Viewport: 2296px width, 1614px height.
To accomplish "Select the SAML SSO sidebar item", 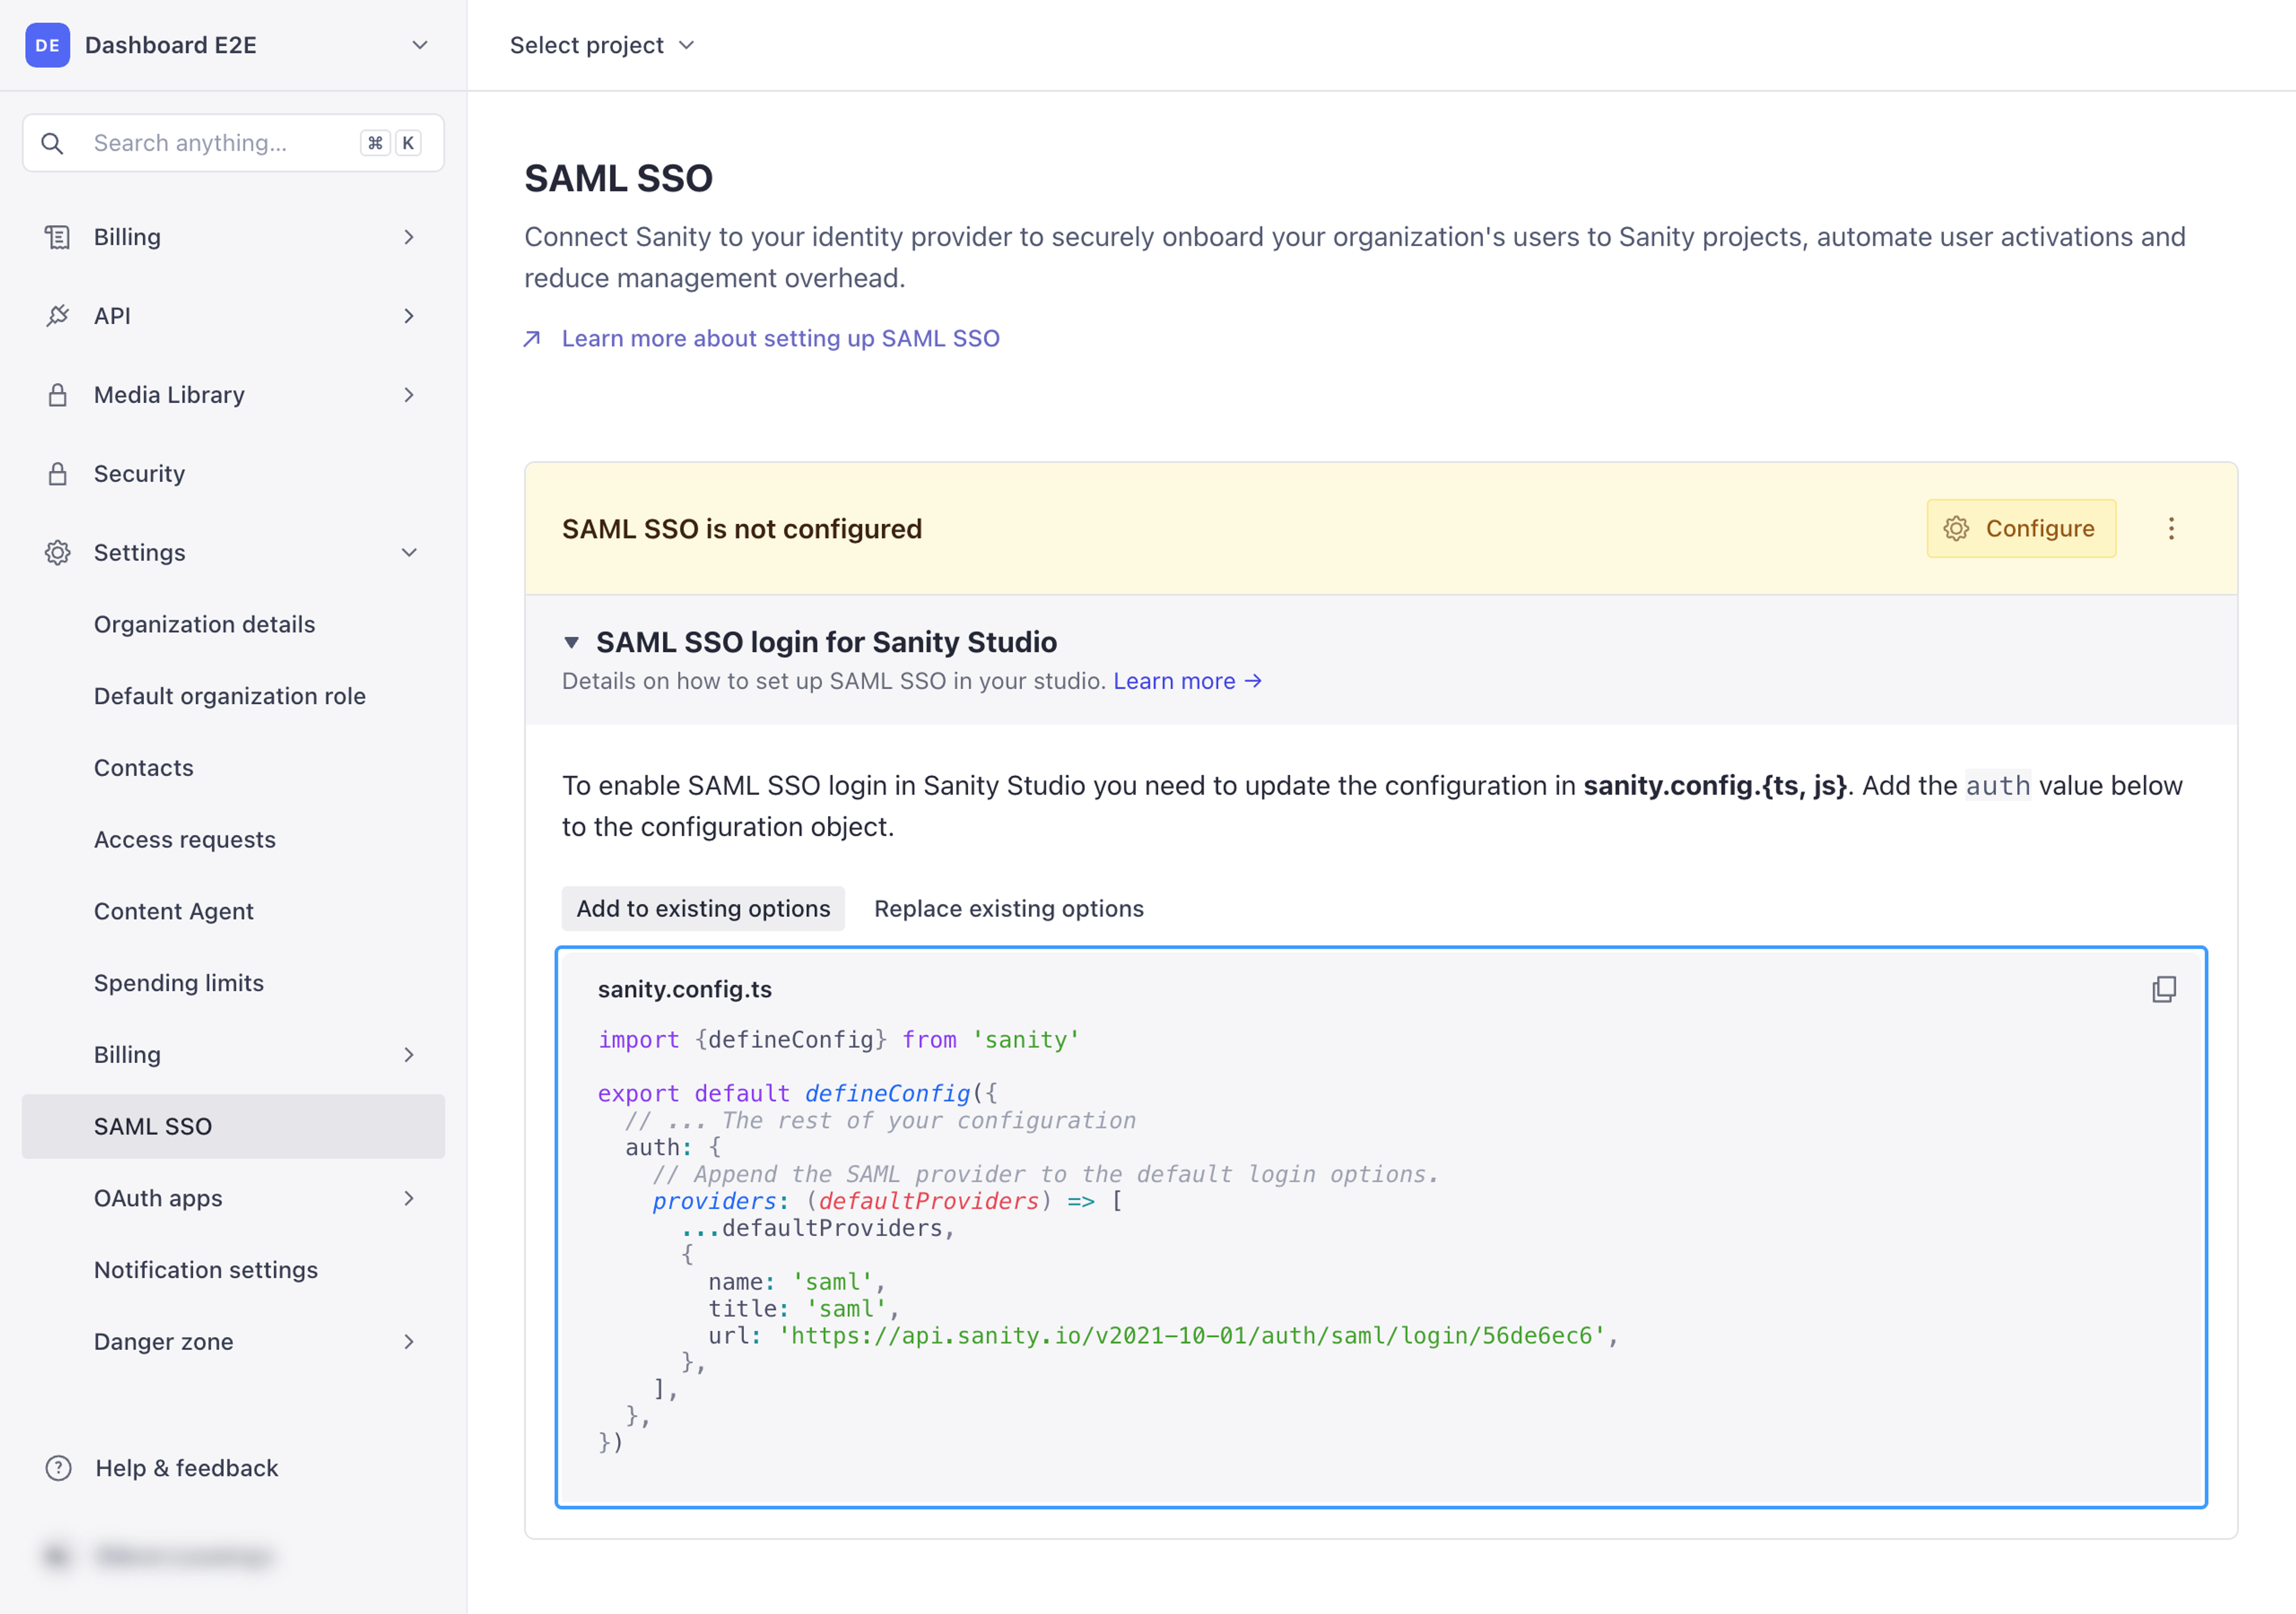I will 233,1127.
